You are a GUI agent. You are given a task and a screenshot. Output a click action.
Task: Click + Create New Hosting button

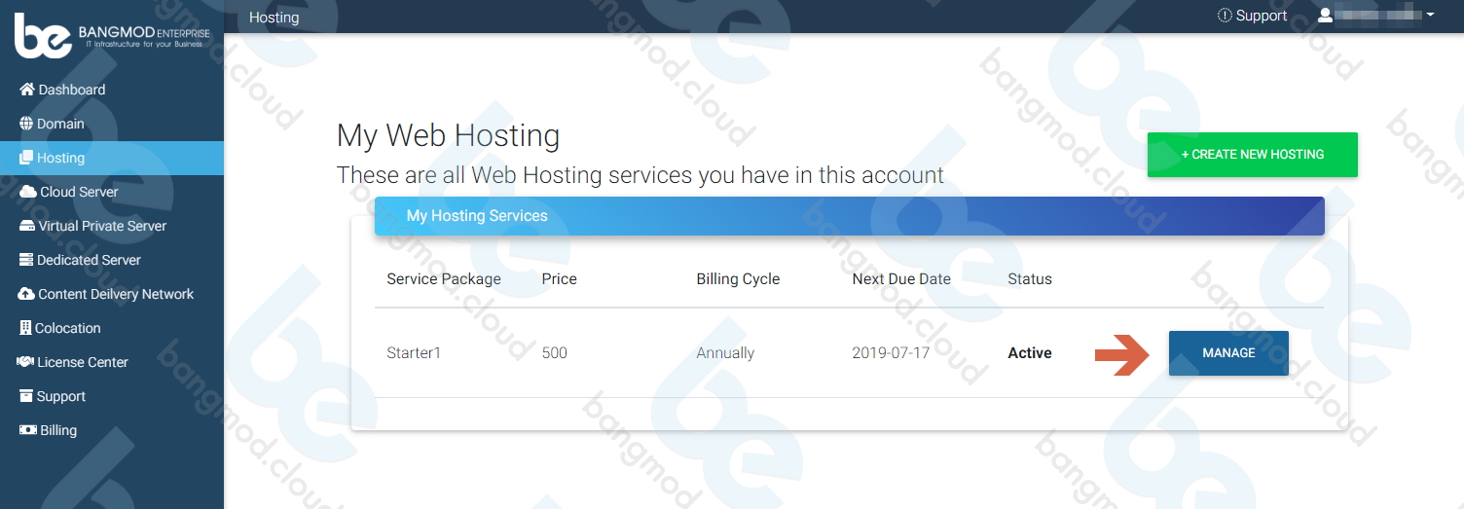coord(1253,155)
